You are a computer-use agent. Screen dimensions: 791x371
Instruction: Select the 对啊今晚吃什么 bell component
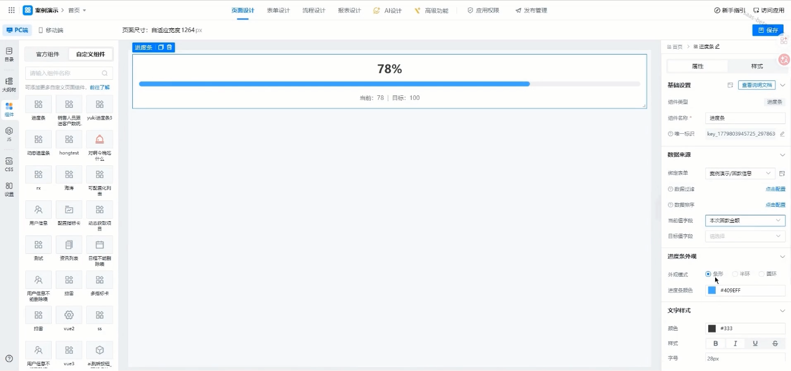99,146
